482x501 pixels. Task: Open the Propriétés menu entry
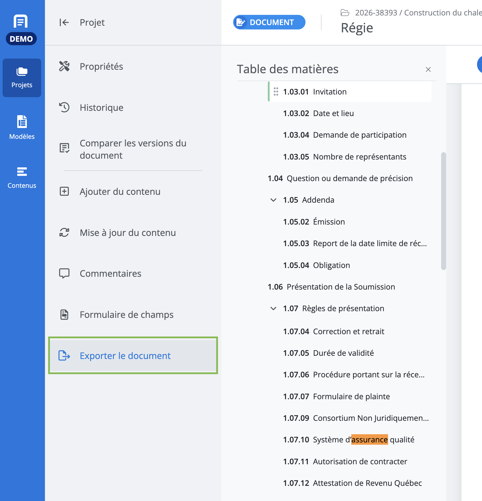click(133, 66)
